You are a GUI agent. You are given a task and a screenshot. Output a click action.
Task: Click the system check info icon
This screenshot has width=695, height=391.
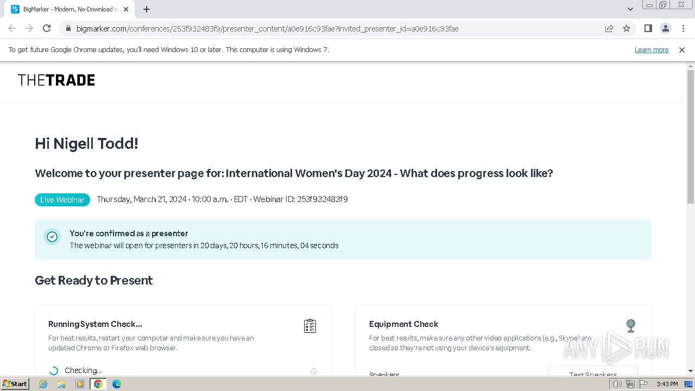[x=314, y=371]
